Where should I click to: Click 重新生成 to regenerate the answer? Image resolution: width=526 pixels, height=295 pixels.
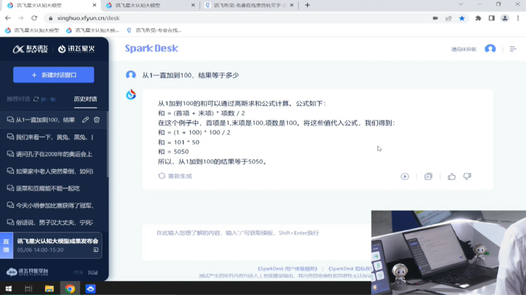click(x=175, y=176)
